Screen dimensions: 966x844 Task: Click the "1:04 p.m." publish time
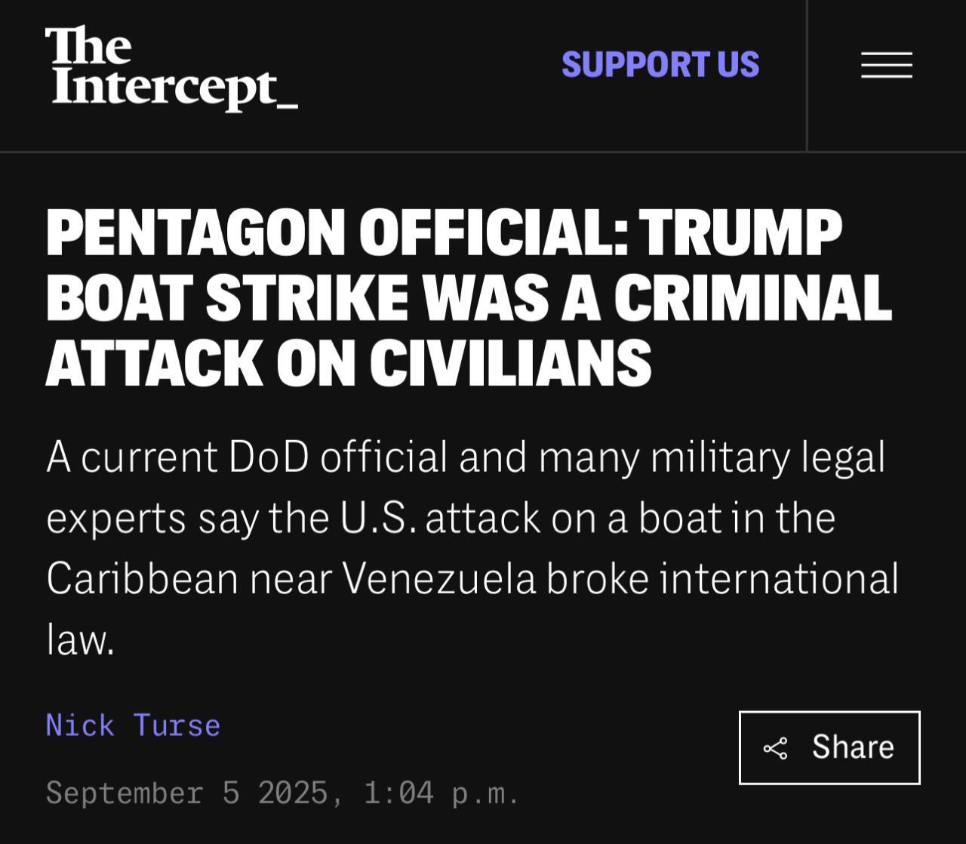click(441, 793)
